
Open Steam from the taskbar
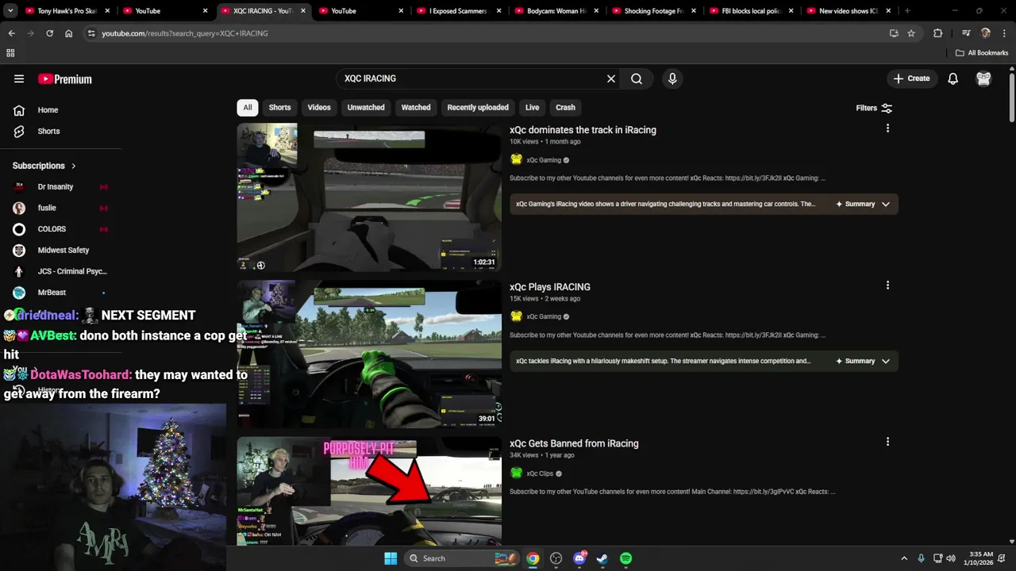(x=602, y=558)
